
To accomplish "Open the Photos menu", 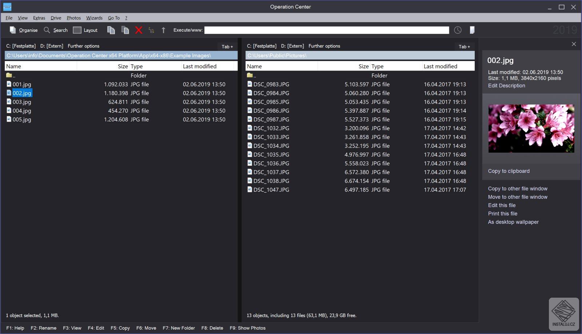I will tap(73, 18).
